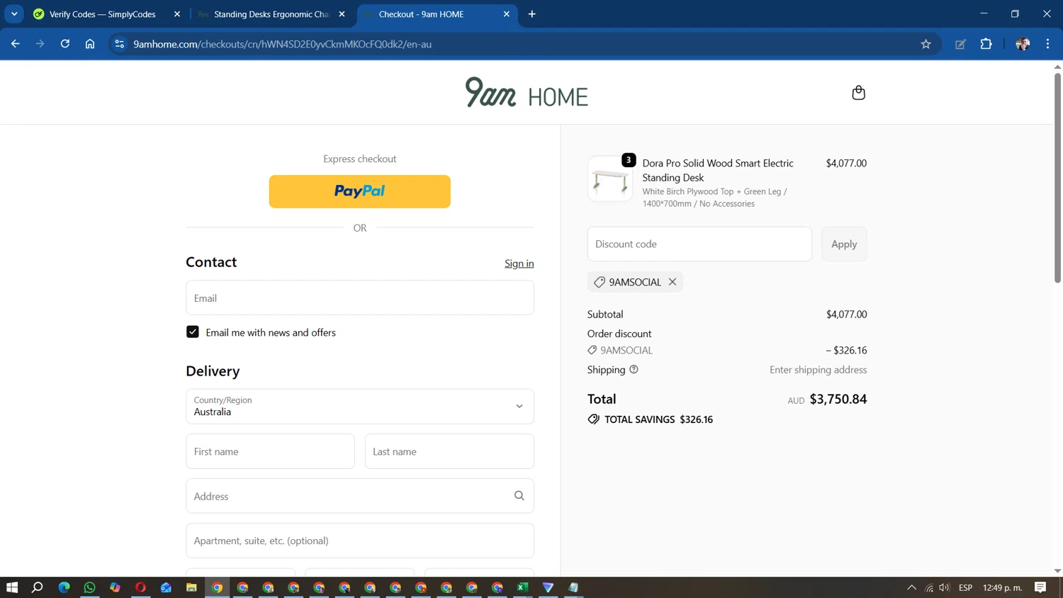Bookmark this page with the star icon
Viewport: 1063px width, 598px height.
pos(926,44)
